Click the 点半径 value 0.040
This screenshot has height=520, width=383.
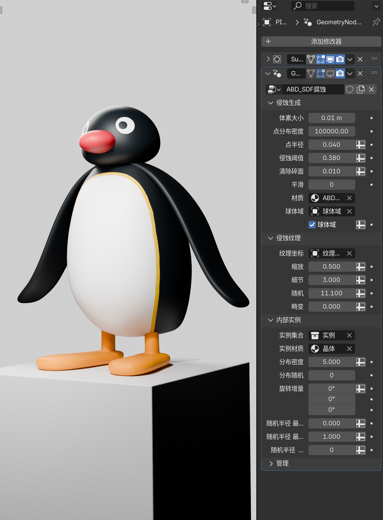point(332,145)
